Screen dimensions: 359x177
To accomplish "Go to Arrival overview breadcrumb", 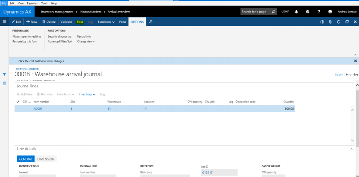I will coord(118,12).
